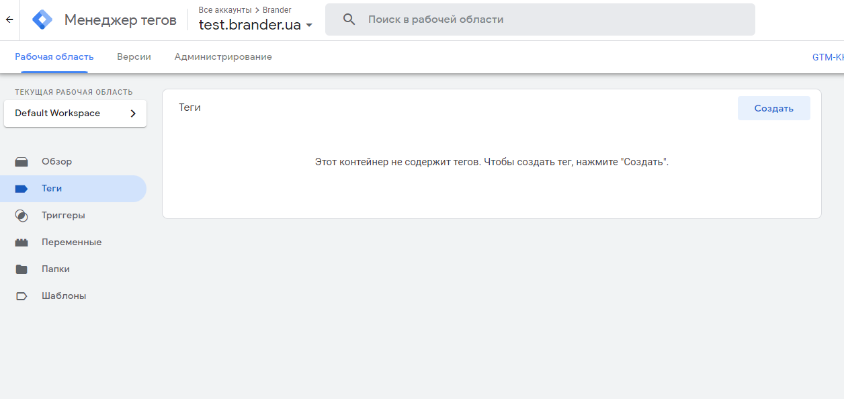Switch to the Версии tab
Viewport: 844px width, 399px height.
pos(134,57)
